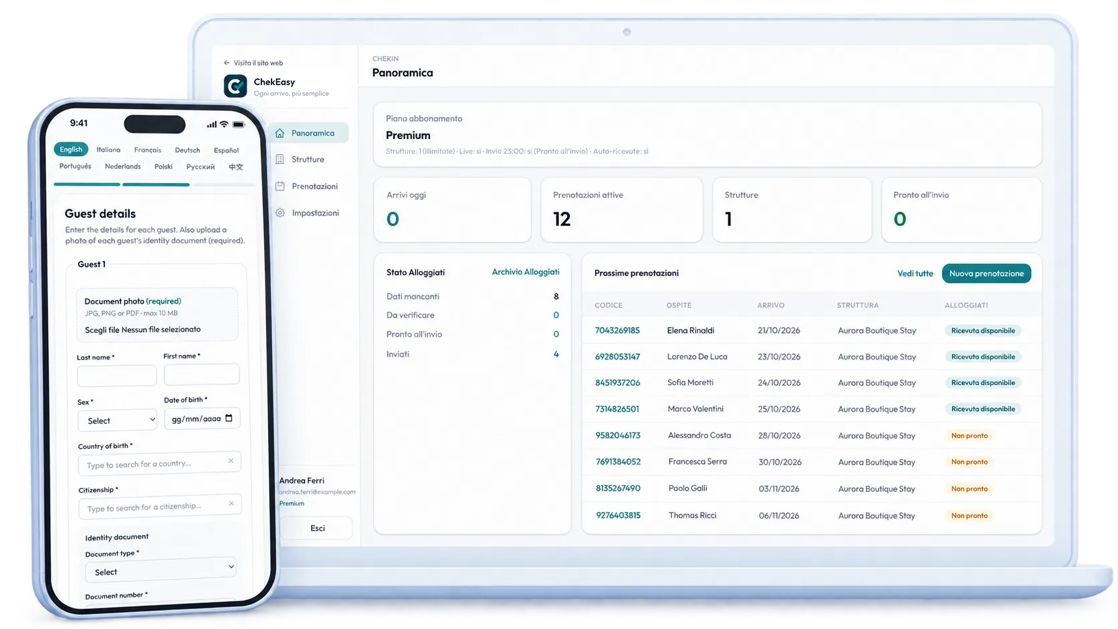Open booking code 8451937206
Screen dimensions: 1118x629
pos(617,383)
